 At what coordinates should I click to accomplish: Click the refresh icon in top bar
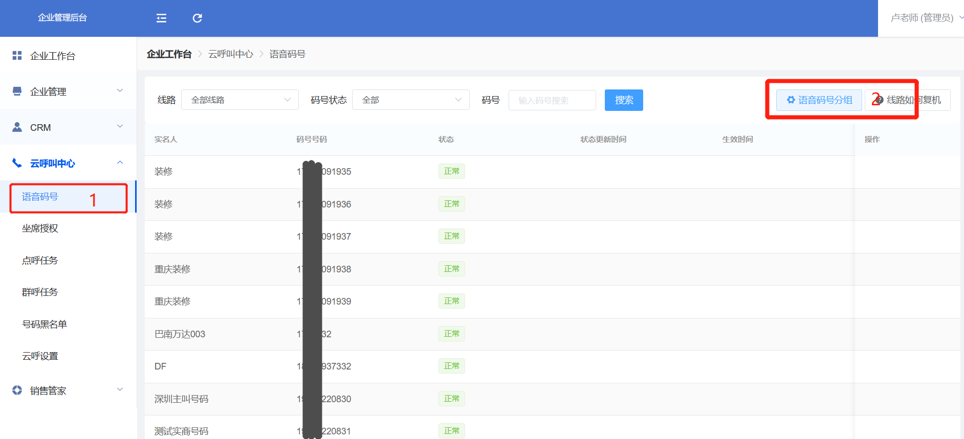(197, 18)
